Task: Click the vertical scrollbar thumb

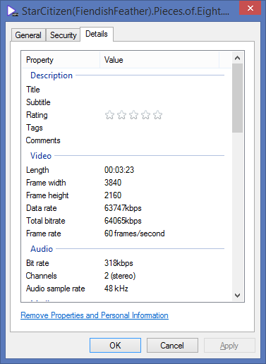Action: tap(237, 97)
